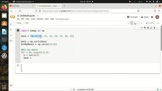Image resolution: width=162 pixels, height=91 pixels.
Task: Open Activities overview
Action: pos(5,2)
